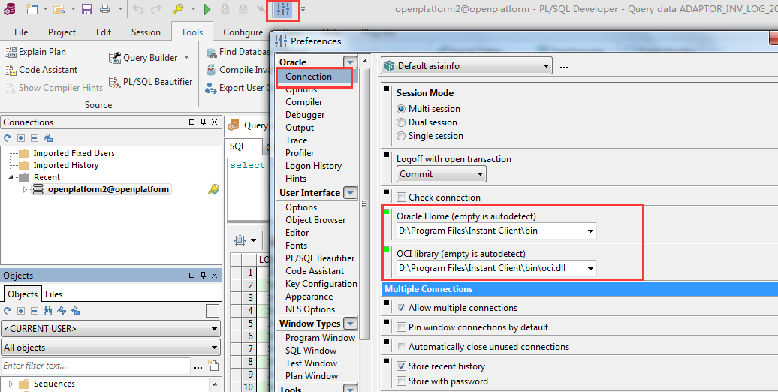Click the ellipsis button beside Default asiainfo

point(564,67)
